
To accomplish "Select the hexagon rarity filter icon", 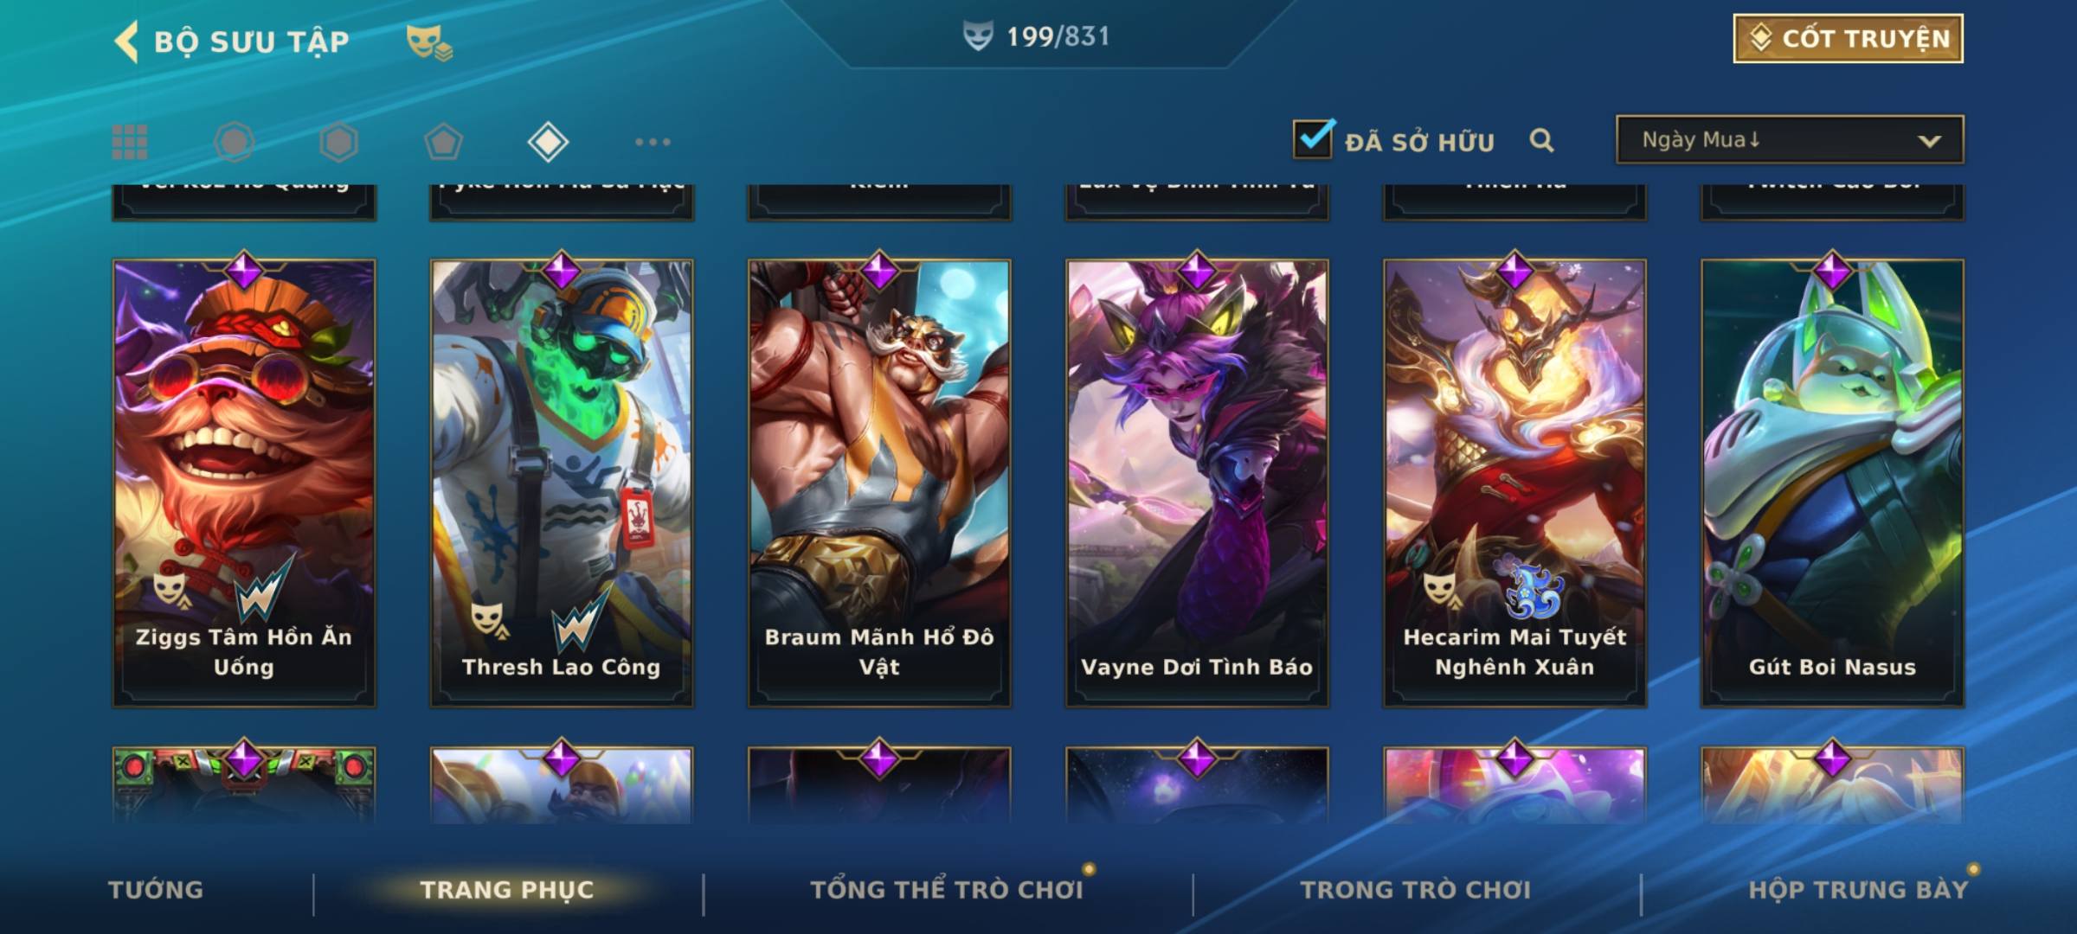I will click(x=338, y=142).
